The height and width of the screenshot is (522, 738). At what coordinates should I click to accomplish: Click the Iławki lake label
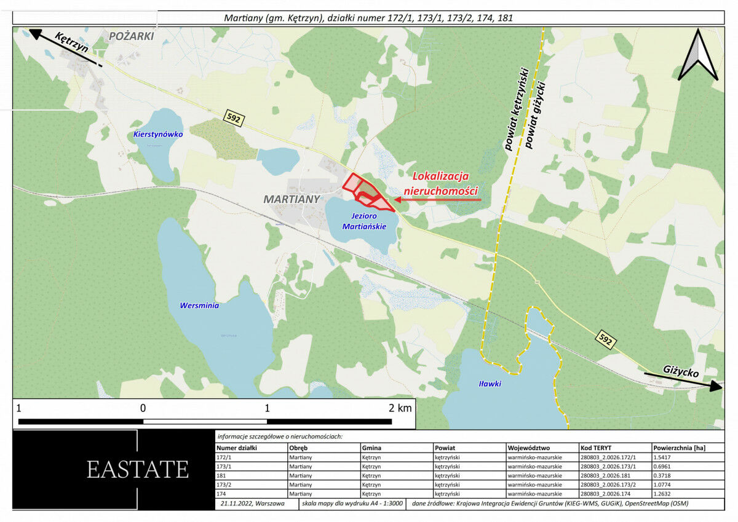(x=490, y=384)
